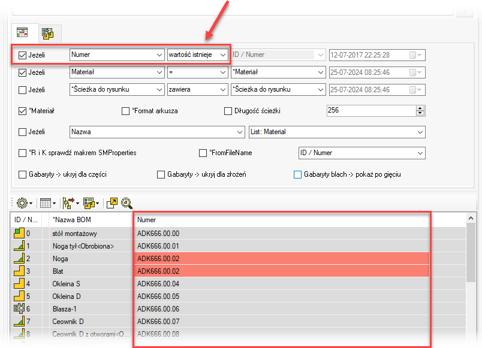Click the magnifier search toolbar icon
This screenshot has width=482, height=348.
tap(126, 204)
